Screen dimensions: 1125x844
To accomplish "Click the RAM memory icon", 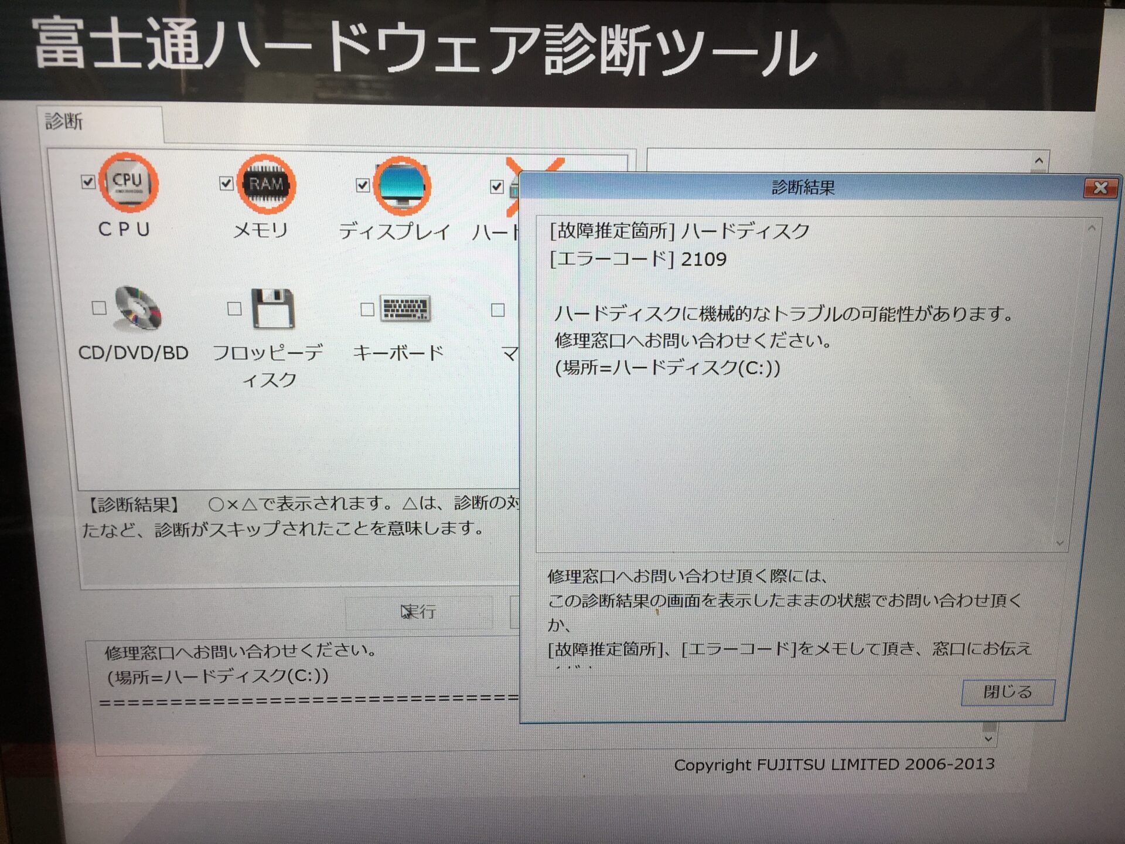I will pos(266,184).
